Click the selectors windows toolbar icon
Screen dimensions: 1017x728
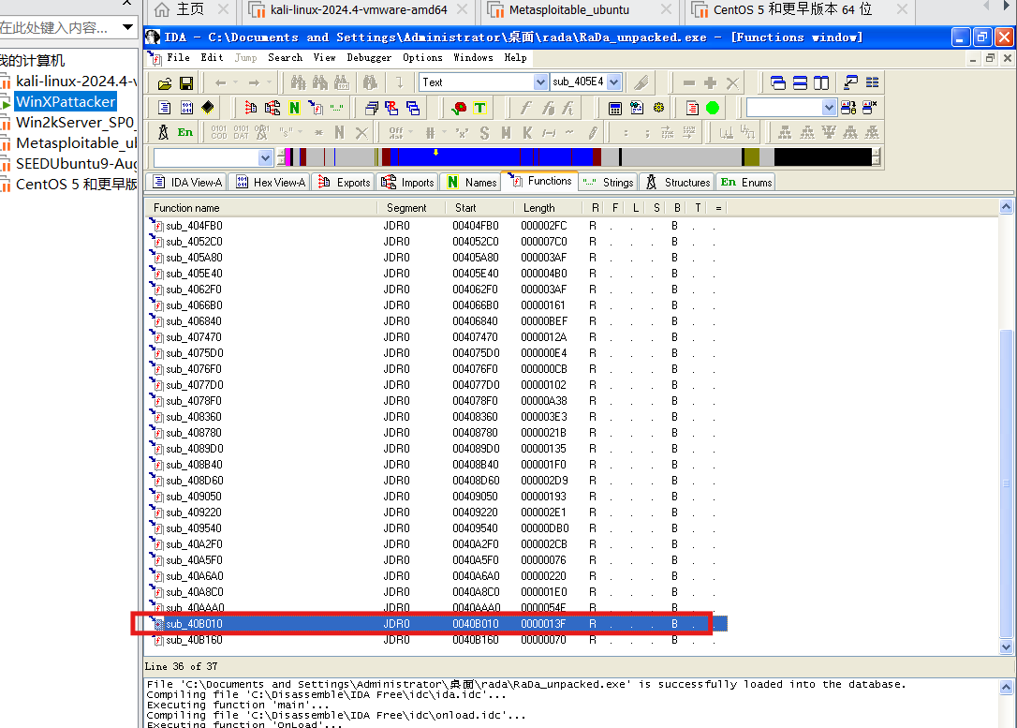tap(413, 108)
